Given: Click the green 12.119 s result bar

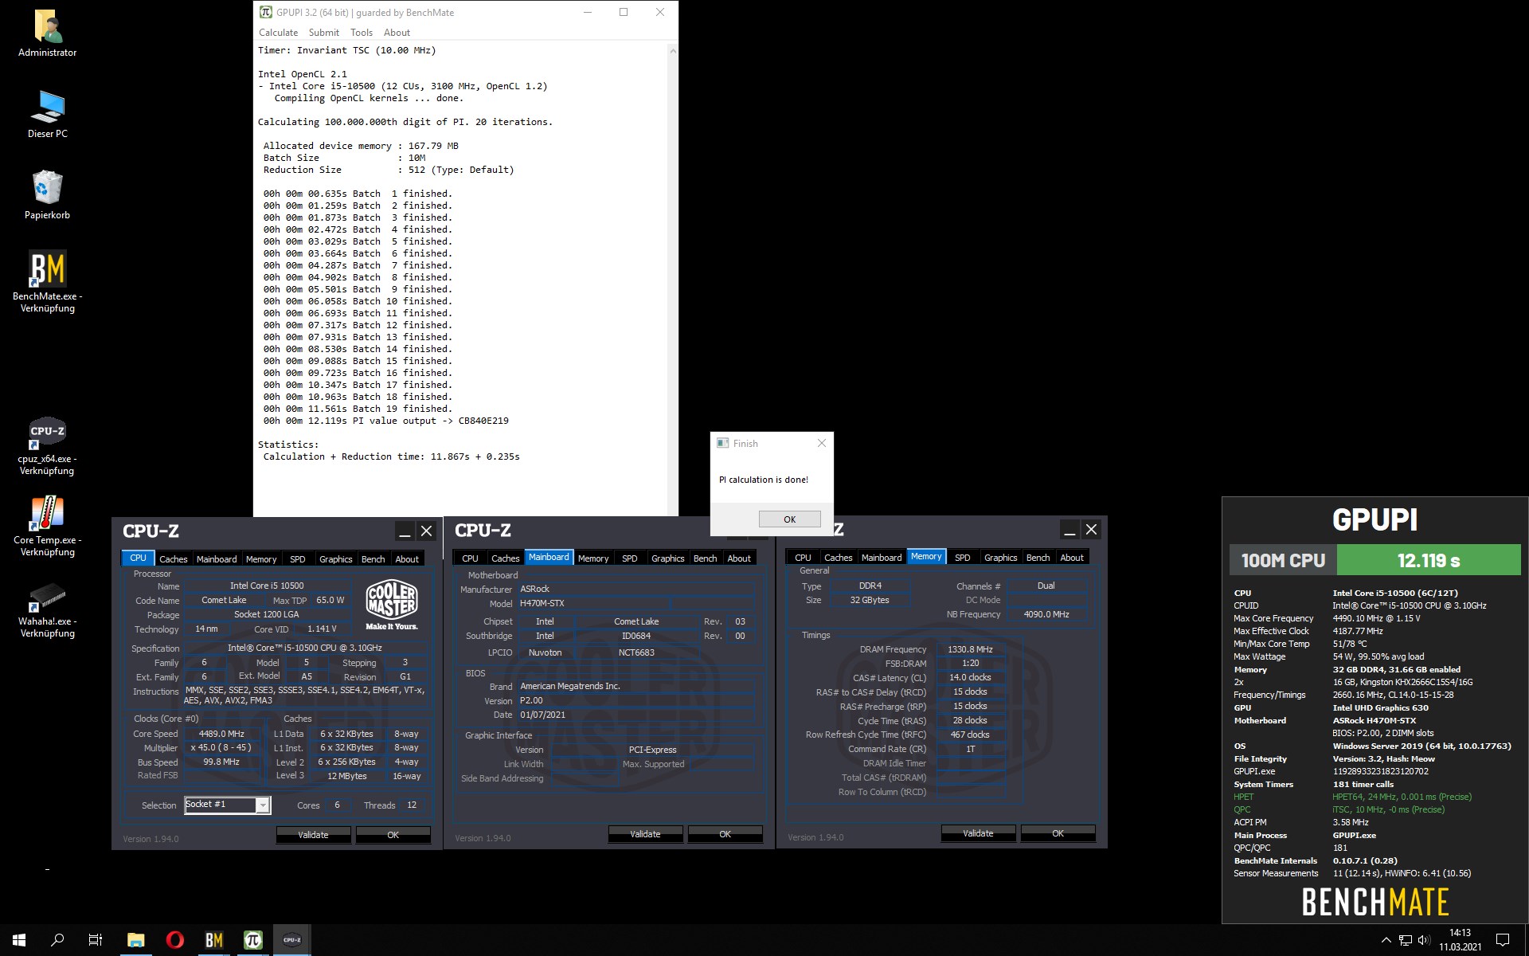Looking at the screenshot, I should [1429, 560].
